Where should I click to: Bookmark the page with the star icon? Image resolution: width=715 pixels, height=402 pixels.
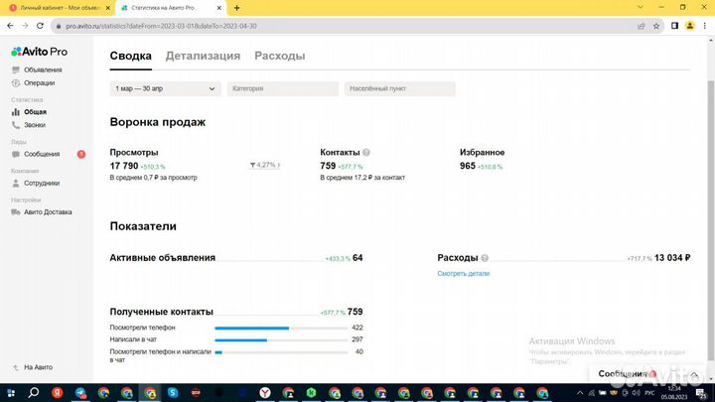(656, 26)
